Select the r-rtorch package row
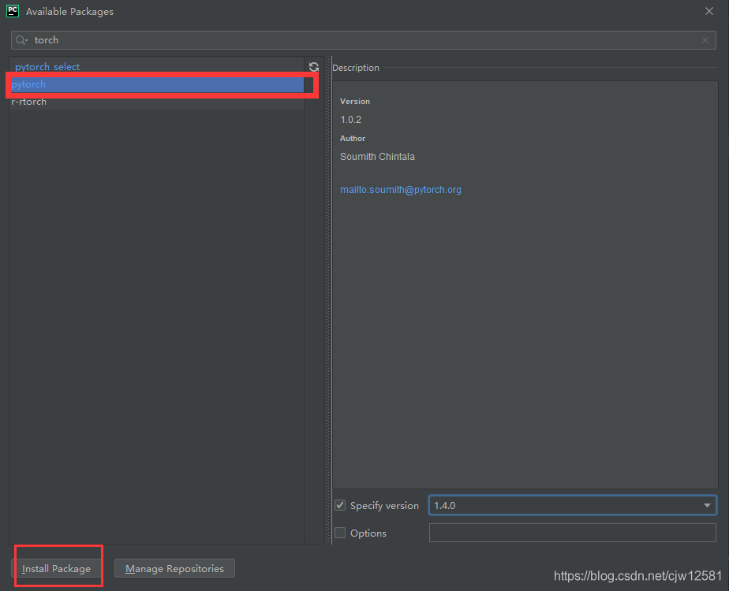Screen dimensions: 729x591 tap(157, 102)
